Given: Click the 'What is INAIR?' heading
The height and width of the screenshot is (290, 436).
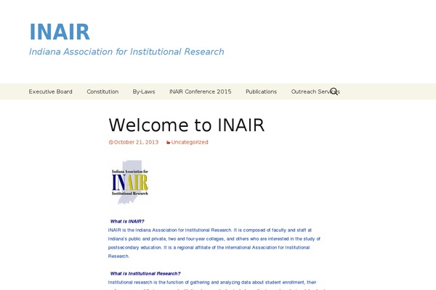Looking at the screenshot, I should coord(127,221).
